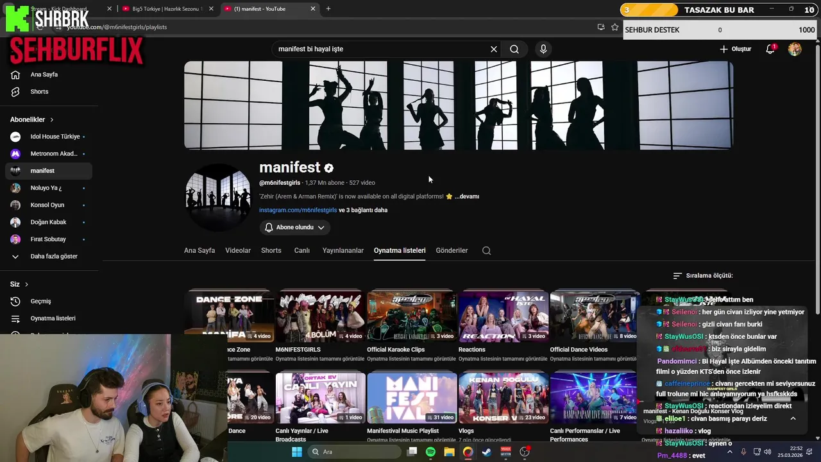The image size is (821, 462).
Task: Open the Windows Start menu
Action: pos(297,452)
